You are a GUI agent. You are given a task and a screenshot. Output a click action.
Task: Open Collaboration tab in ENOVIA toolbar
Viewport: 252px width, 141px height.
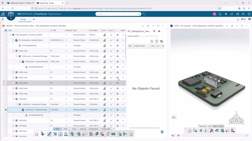(x=93, y=129)
